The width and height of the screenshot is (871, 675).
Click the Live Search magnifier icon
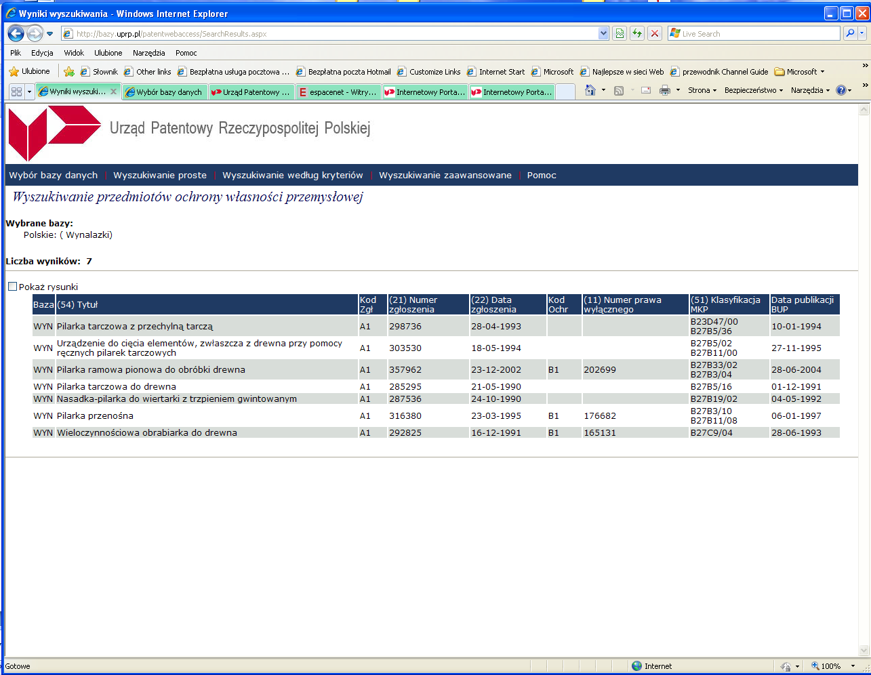point(849,33)
